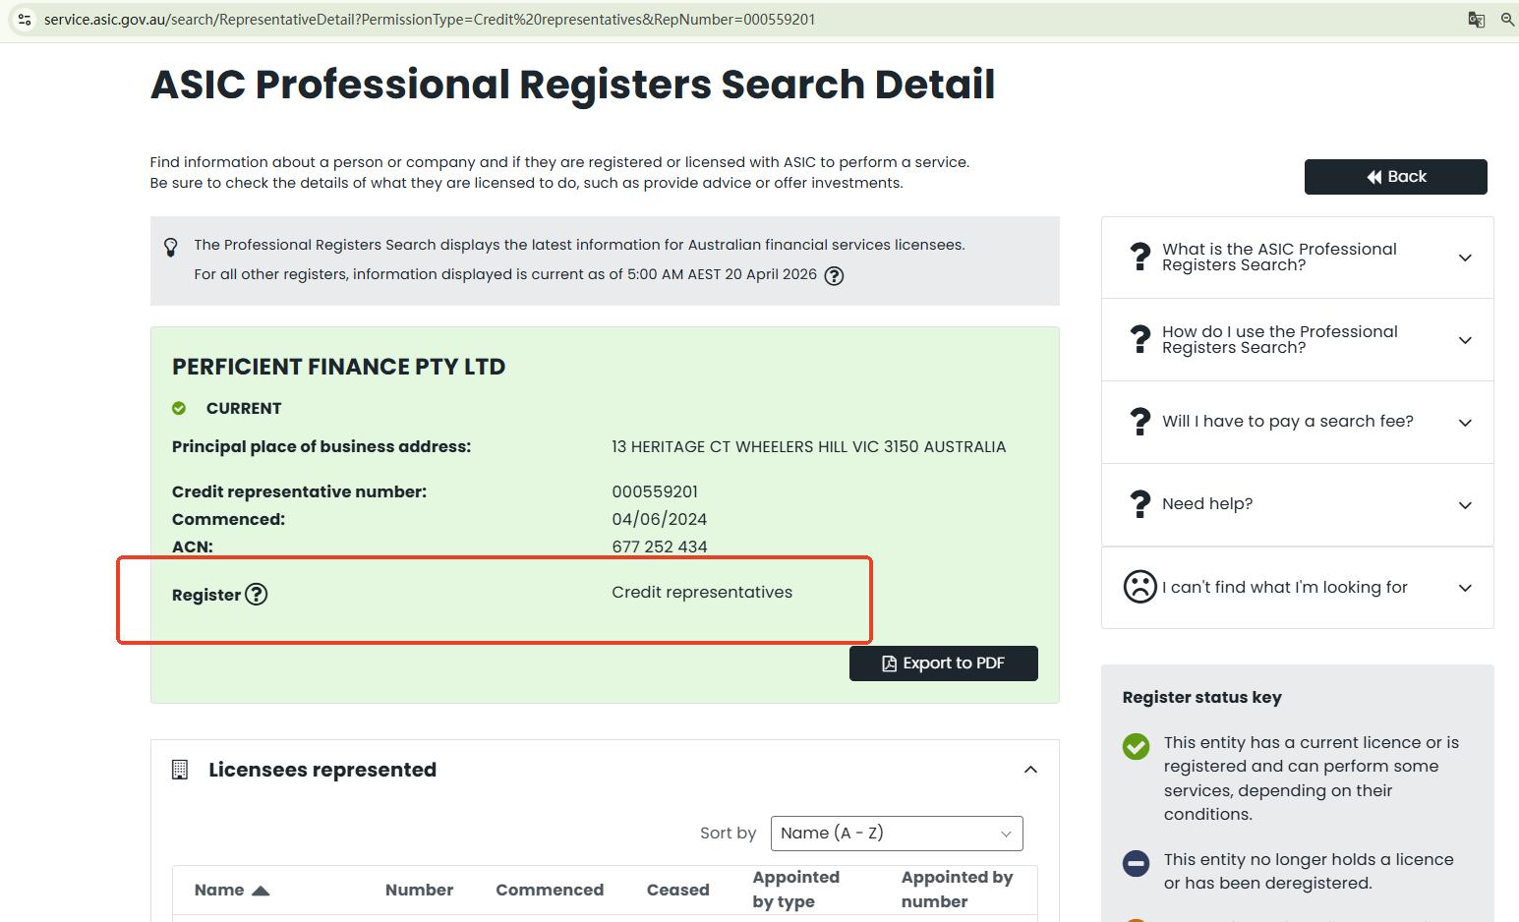This screenshot has width=1519, height=922.
Task: Open the Sort by Name (A - Z) dropdown
Action: point(896,834)
